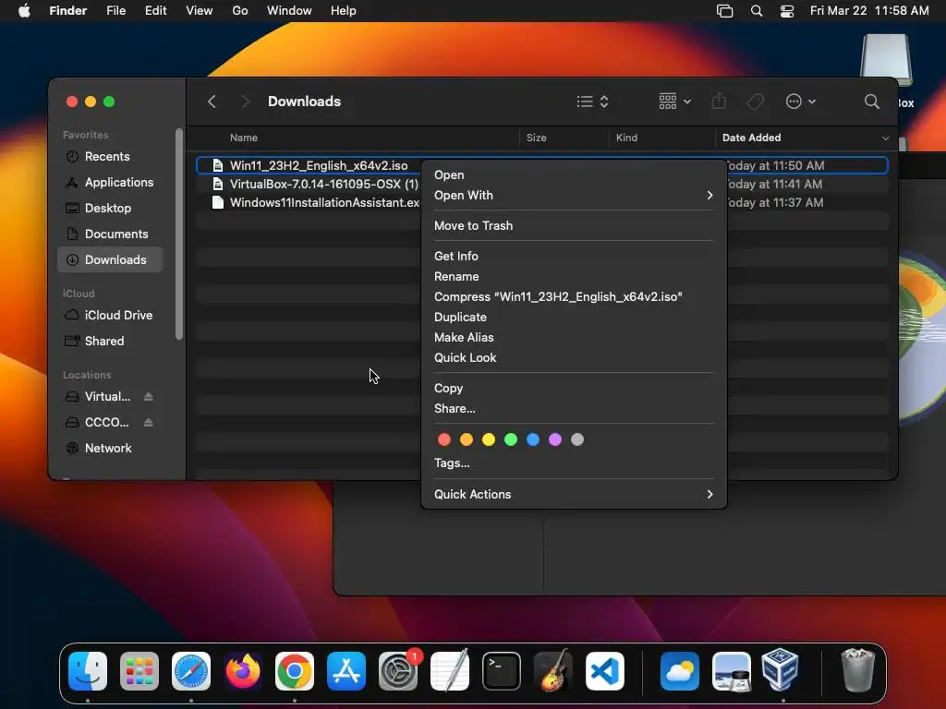Open Google Chrome from the Dock
946x709 pixels.
click(295, 671)
